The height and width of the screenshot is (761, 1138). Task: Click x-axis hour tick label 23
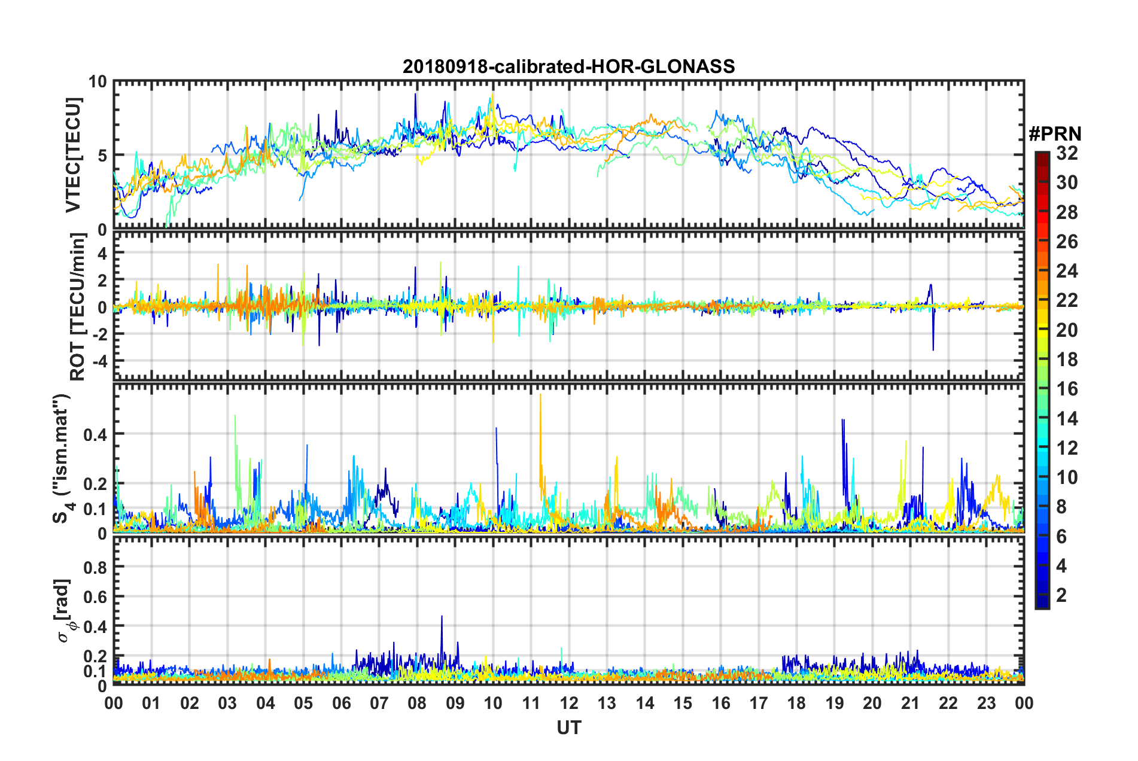[x=987, y=703]
